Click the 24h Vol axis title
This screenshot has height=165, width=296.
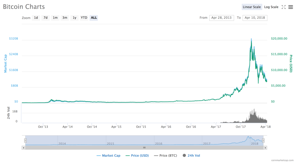8,113
